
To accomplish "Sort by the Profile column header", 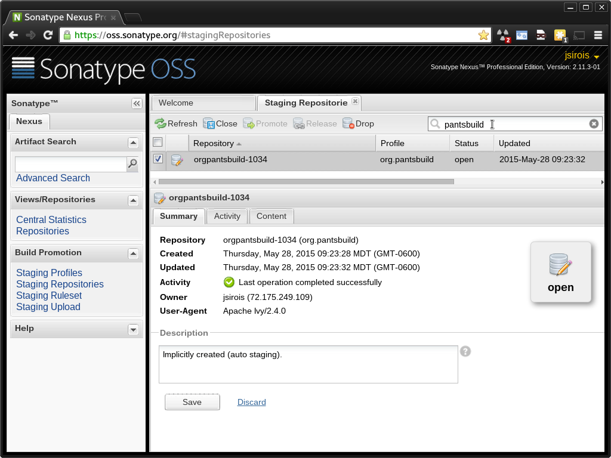I will (x=413, y=143).
